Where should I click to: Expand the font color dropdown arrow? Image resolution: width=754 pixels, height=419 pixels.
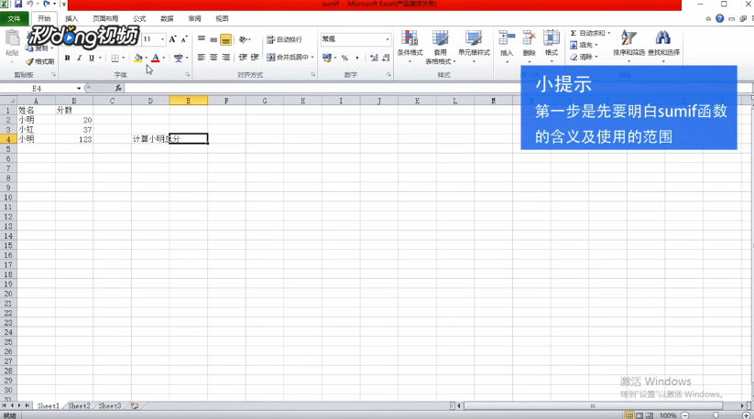point(163,58)
